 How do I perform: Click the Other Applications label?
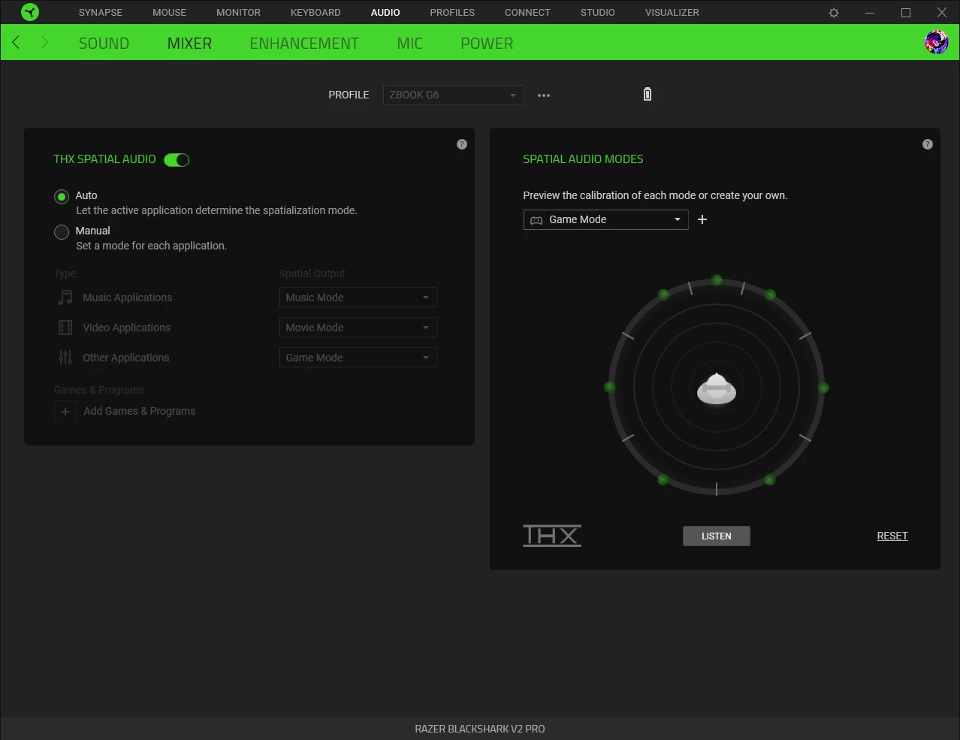click(x=126, y=358)
